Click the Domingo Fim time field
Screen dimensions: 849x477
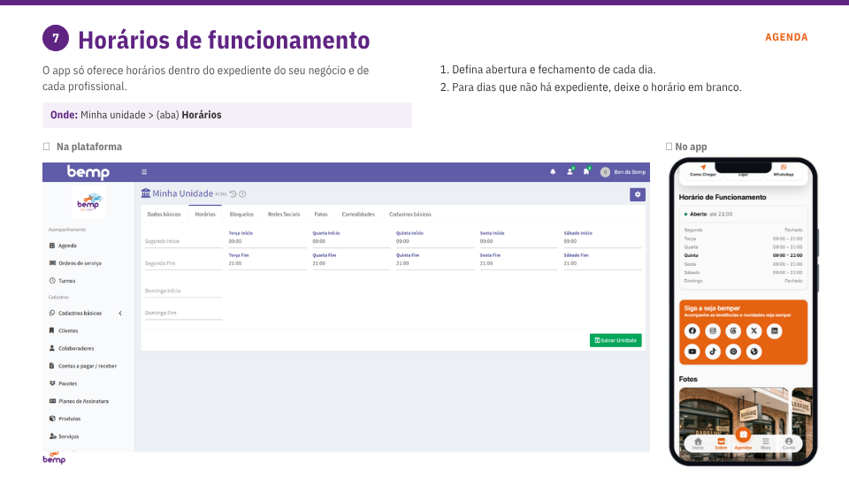tap(184, 313)
